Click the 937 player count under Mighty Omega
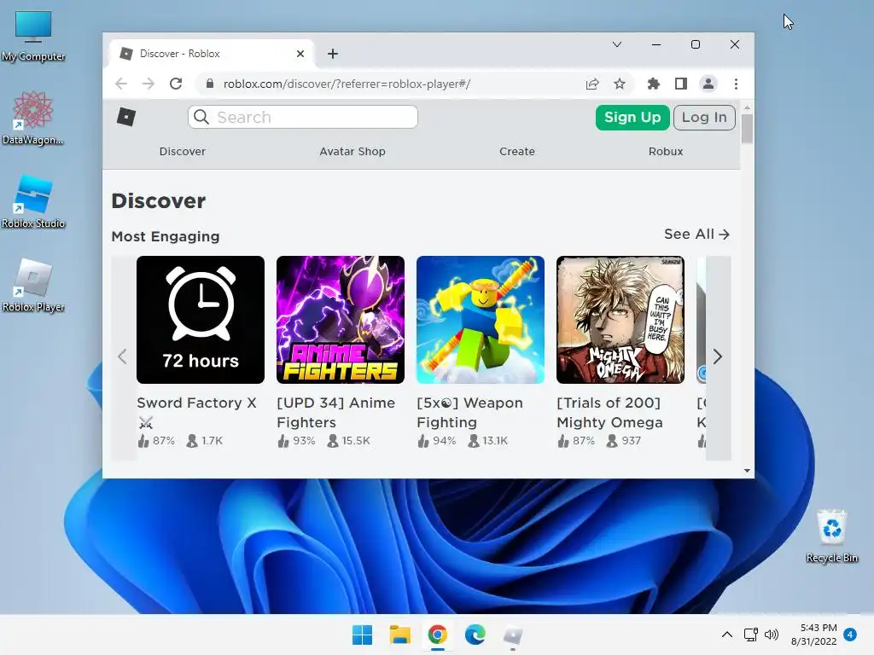 coord(624,441)
